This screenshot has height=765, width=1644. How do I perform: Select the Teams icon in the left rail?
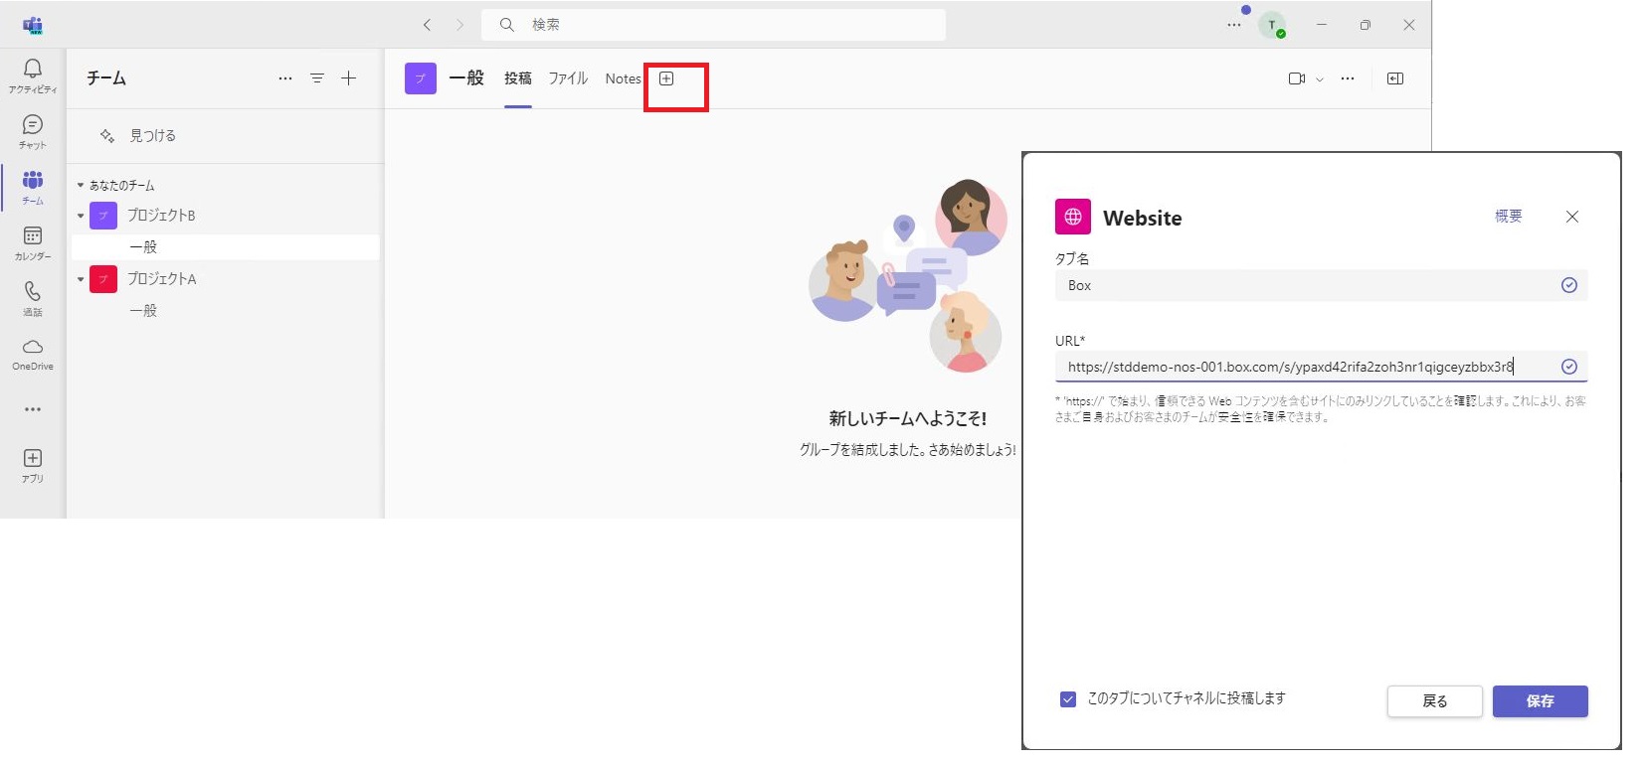[33, 187]
